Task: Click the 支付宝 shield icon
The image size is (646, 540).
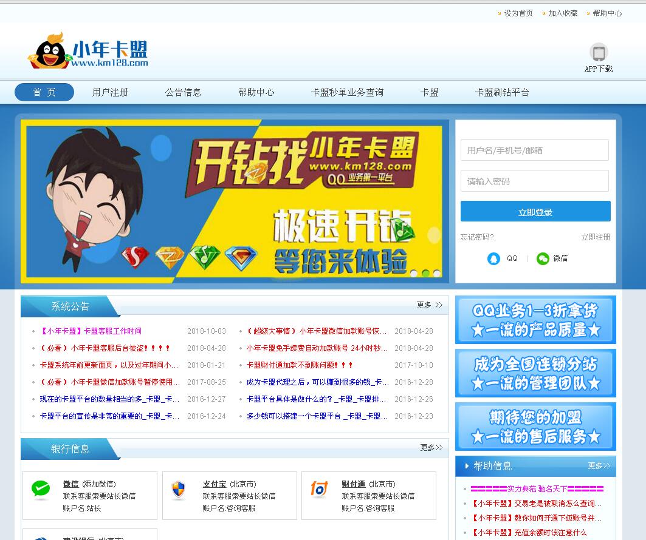Action: tap(179, 490)
